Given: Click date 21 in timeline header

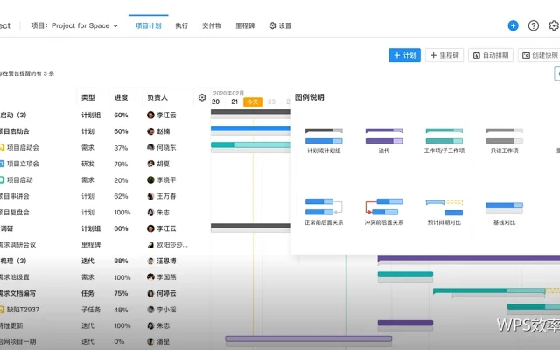Looking at the screenshot, I should pos(234,101).
